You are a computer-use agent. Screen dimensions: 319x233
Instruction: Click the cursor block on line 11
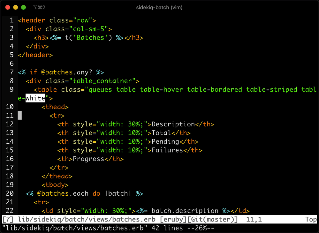point(20,116)
